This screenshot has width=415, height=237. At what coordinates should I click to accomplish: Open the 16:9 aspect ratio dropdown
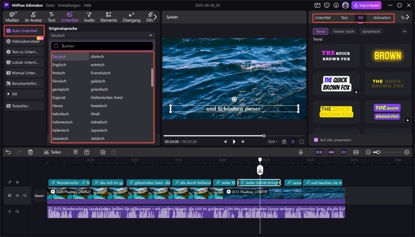click(x=273, y=142)
